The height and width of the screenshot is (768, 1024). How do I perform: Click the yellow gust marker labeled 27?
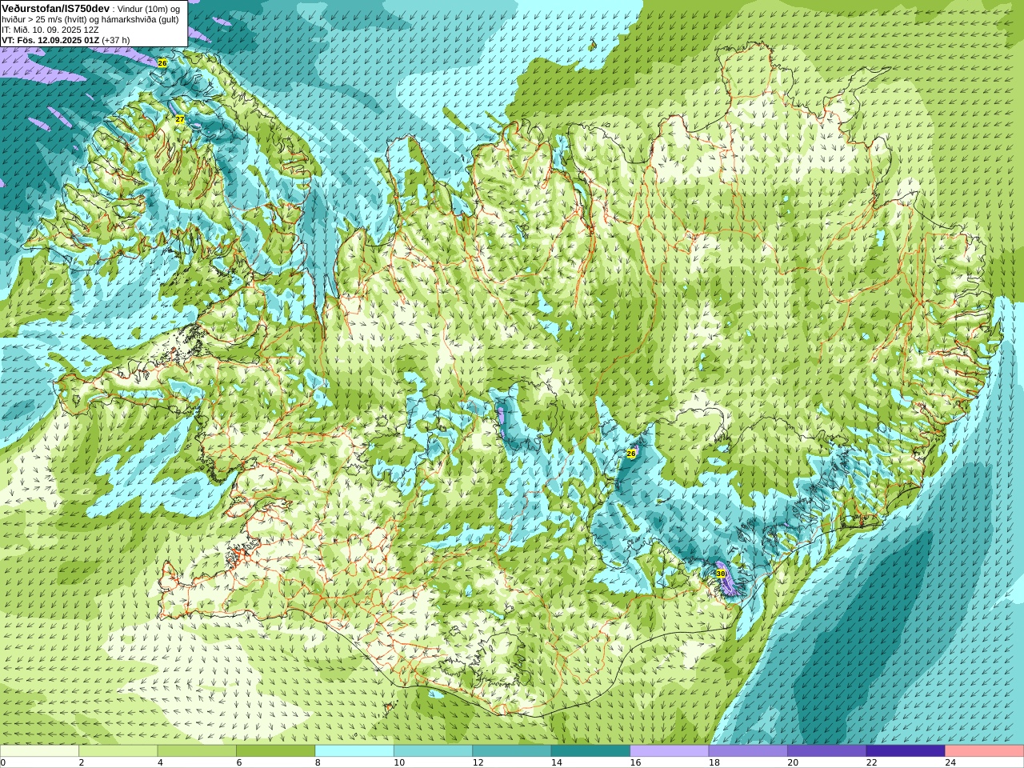(x=180, y=119)
